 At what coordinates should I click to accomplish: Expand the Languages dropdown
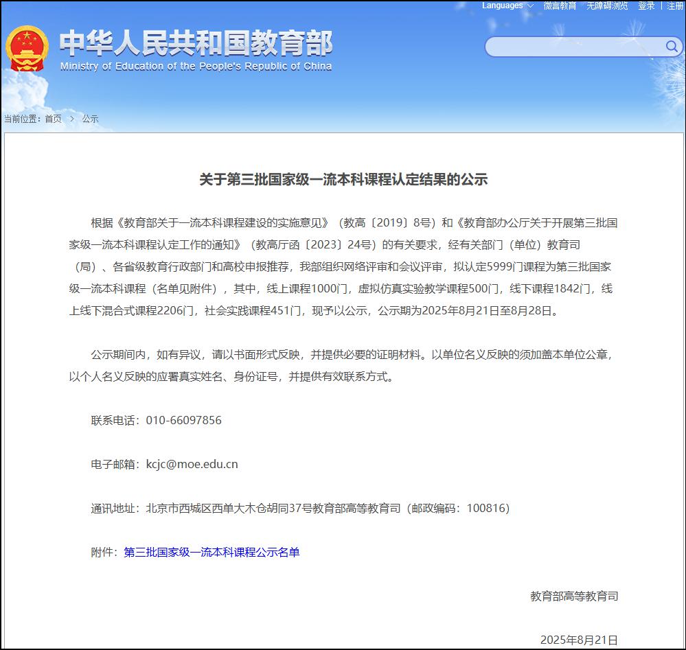tap(507, 5)
